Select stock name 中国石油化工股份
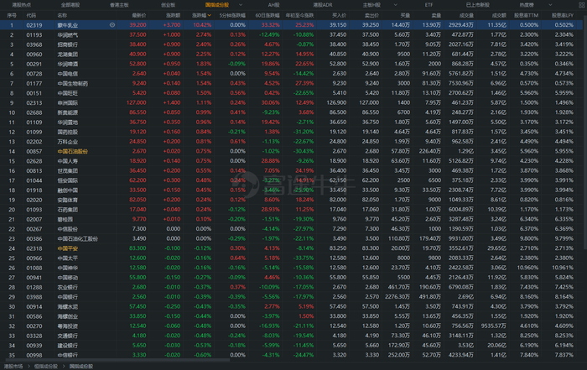 pos(77,239)
